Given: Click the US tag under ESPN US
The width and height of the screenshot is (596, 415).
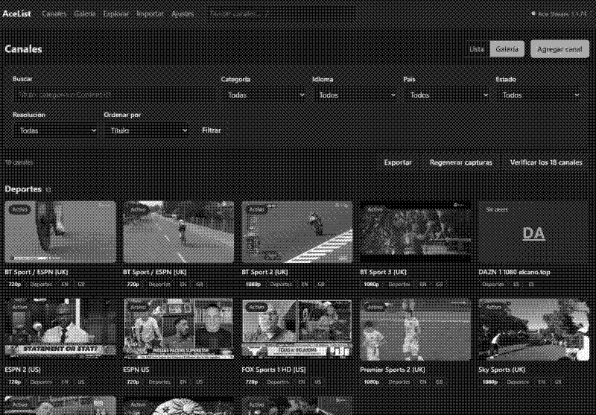Looking at the screenshot, I should (200, 381).
